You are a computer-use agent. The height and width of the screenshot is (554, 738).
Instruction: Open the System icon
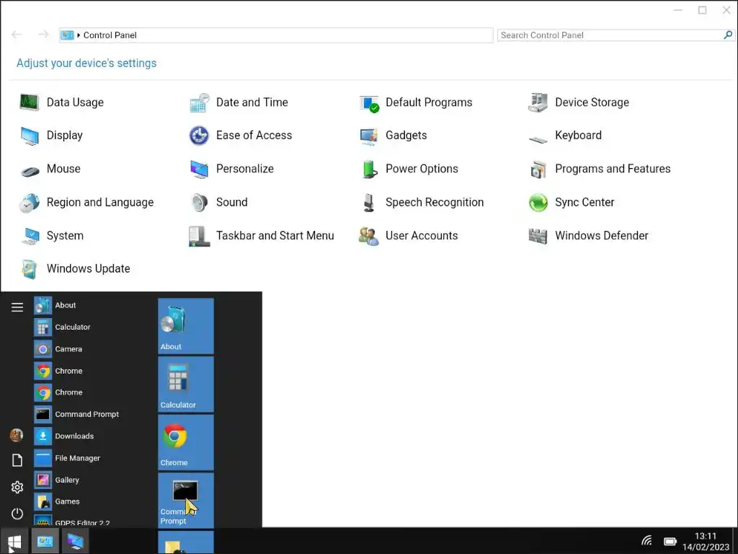(30, 236)
